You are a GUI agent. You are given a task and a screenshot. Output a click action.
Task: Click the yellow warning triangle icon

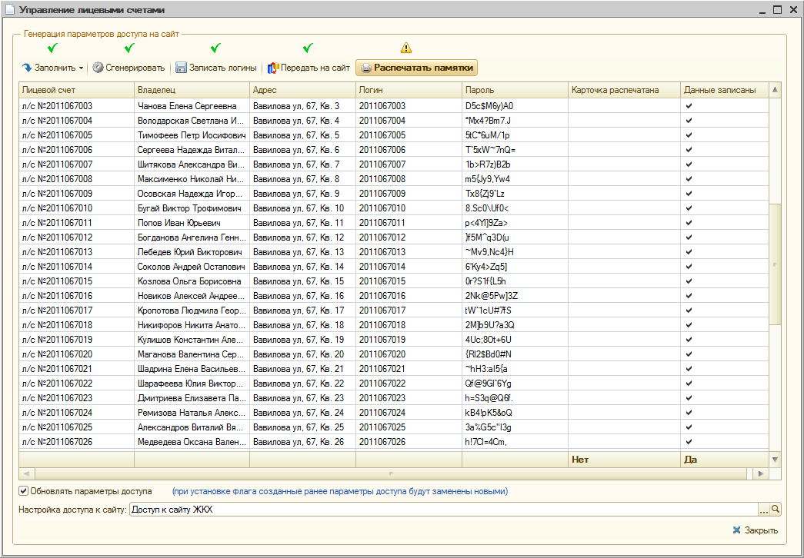(406, 48)
